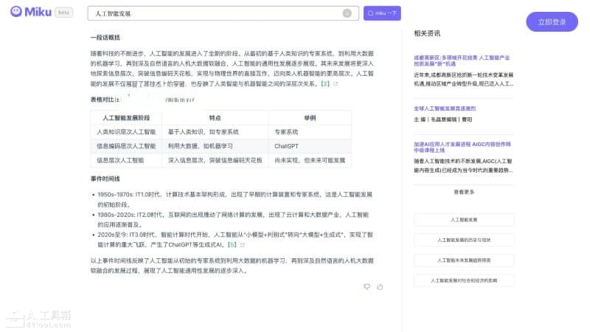Click the thumbs-down feedback icon
This screenshot has width=590, height=332.
pyautogui.click(x=367, y=286)
